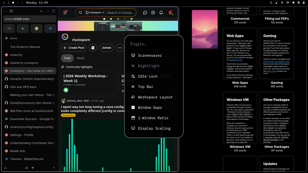Viewport: 308px width, 173px height.
Task: Open the user avatar profile menu
Action: (171, 12)
